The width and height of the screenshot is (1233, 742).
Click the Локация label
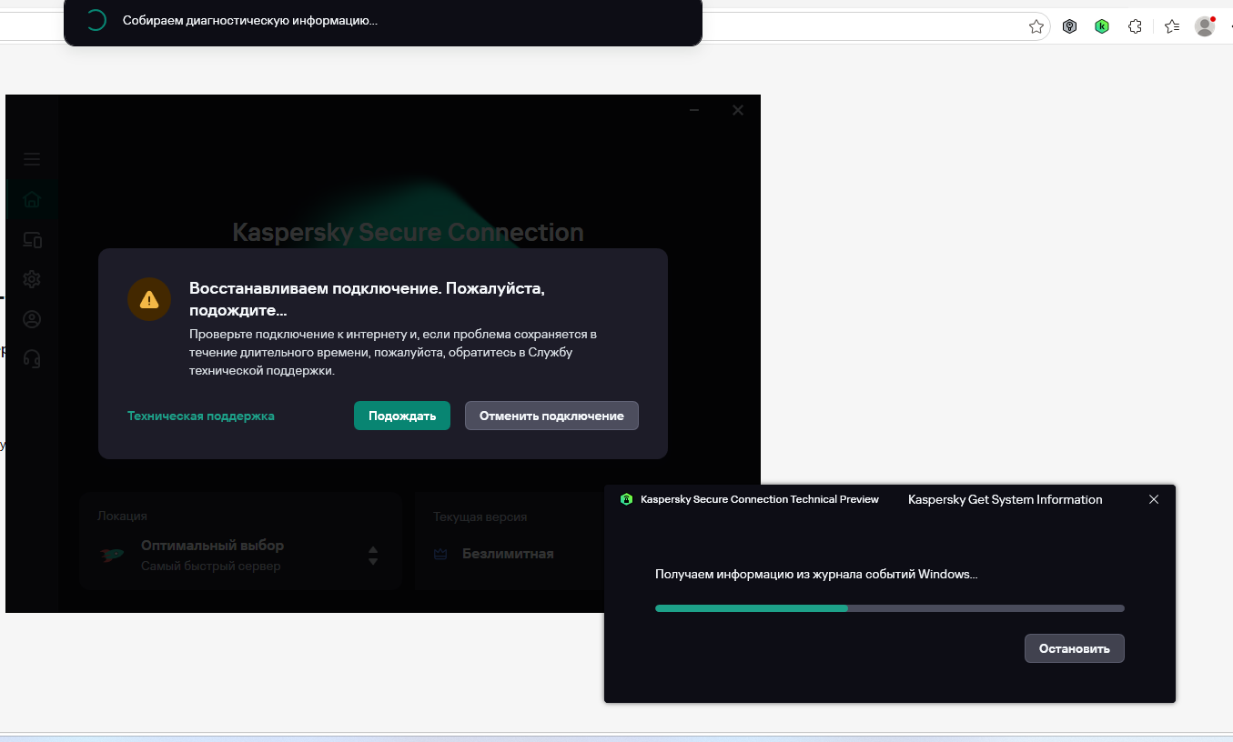coord(122,516)
